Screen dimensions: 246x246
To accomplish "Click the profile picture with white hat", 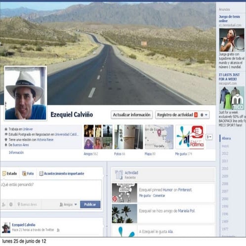I will (26, 93).
